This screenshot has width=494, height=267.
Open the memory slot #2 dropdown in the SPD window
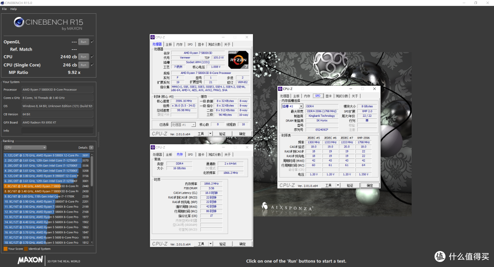click(292, 106)
